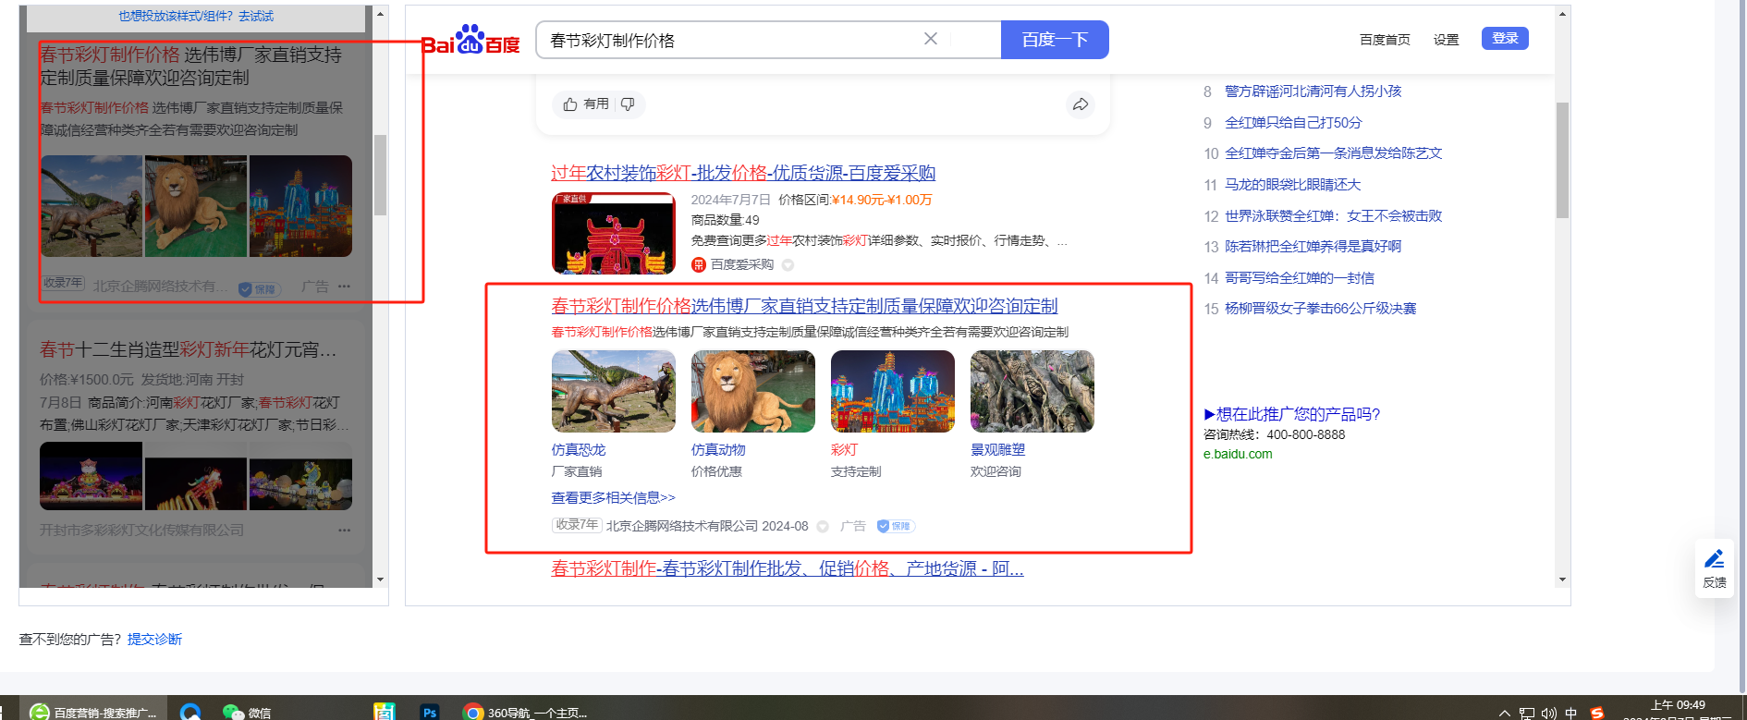This screenshot has height=720, width=1747.
Task: Click the up arrow of the mobile preview scrollbar
Action: [380, 15]
